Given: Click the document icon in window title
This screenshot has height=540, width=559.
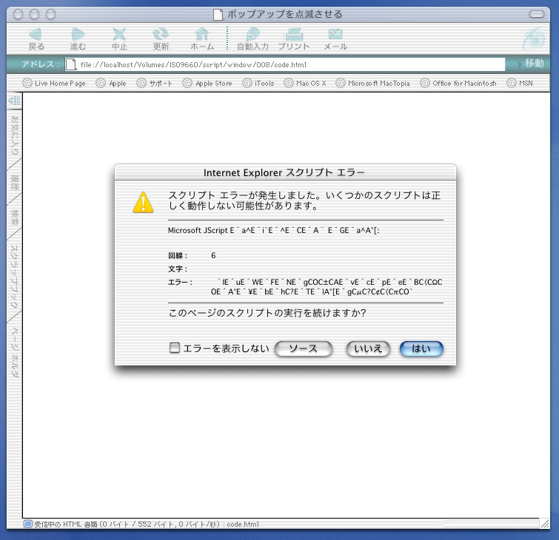Looking at the screenshot, I should [218, 15].
